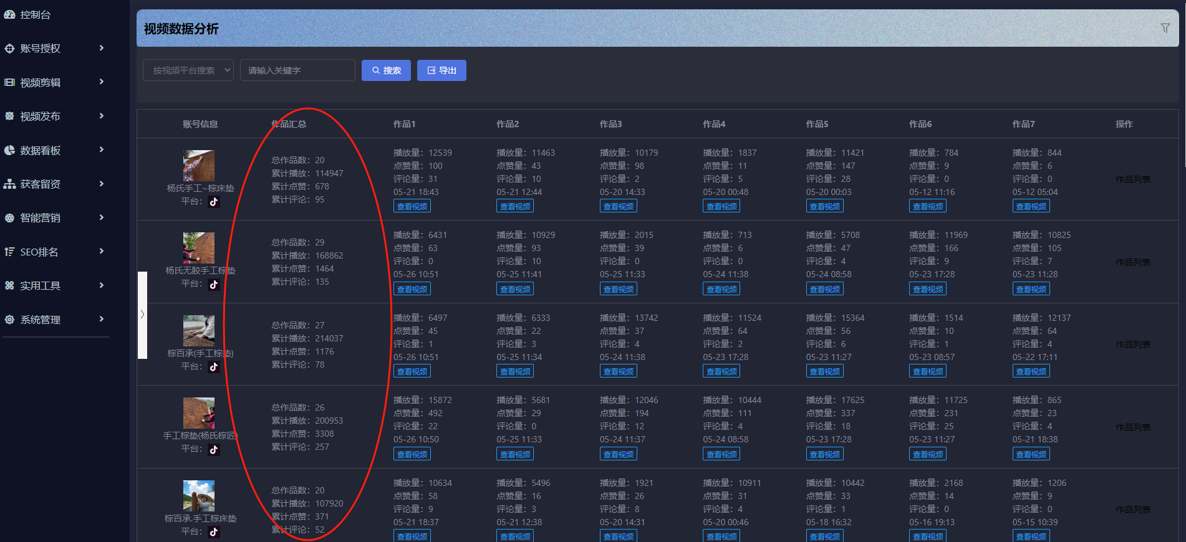The image size is (1186, 542).
Task: Click the 获客留资 sidebar icon
Action: (9, 184)
